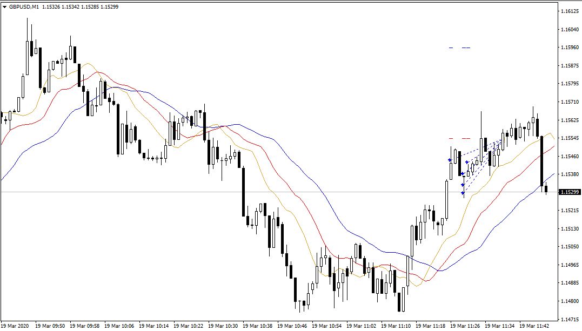This screenshot has width=582, height=331.
Task: Click the 19 Mar 11:18 time label
Action: pos(431,326)
